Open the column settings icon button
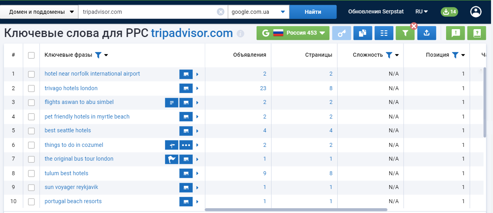493x213 pixels. click(x=384, y=33)
